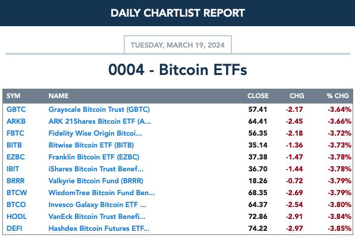Image resolution: width=355 pixels, height=238 pixels.
Task: Click the ARKB ticker symbol
Action: (16, 121)
